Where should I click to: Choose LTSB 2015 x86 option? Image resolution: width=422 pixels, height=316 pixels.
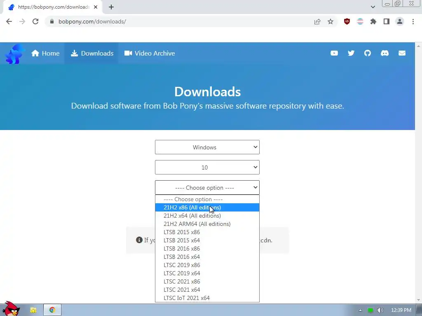tap(207, 232)
